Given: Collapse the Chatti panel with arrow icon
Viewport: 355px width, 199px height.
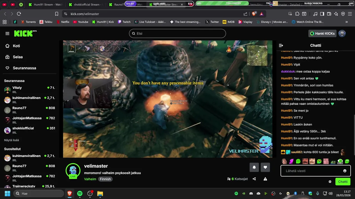Looking at the screenshot, I should tap(281, 45).
